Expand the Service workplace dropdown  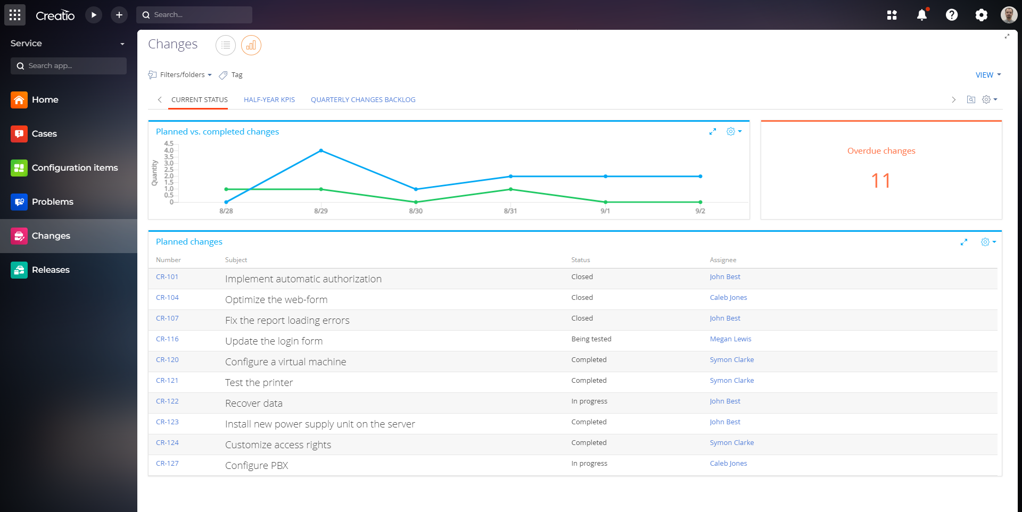122,44
